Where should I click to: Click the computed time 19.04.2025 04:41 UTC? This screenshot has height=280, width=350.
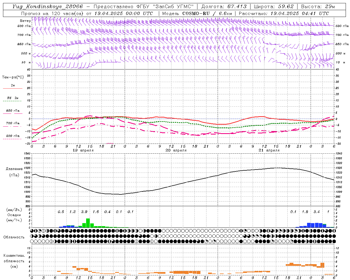(x=300, y=13)
